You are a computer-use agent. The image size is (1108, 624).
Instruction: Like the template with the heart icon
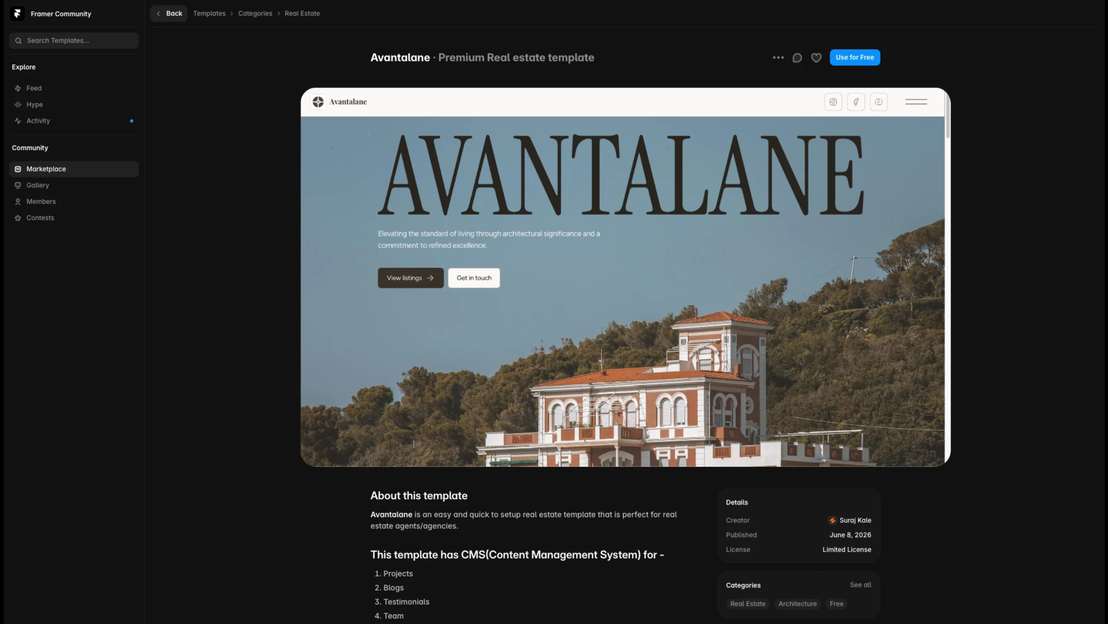click(816, 58)
